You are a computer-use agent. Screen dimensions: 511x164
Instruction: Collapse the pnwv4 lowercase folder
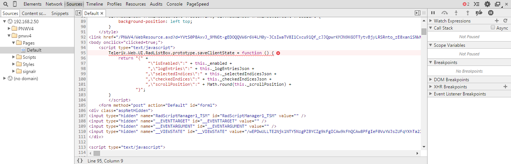[9, 36]
